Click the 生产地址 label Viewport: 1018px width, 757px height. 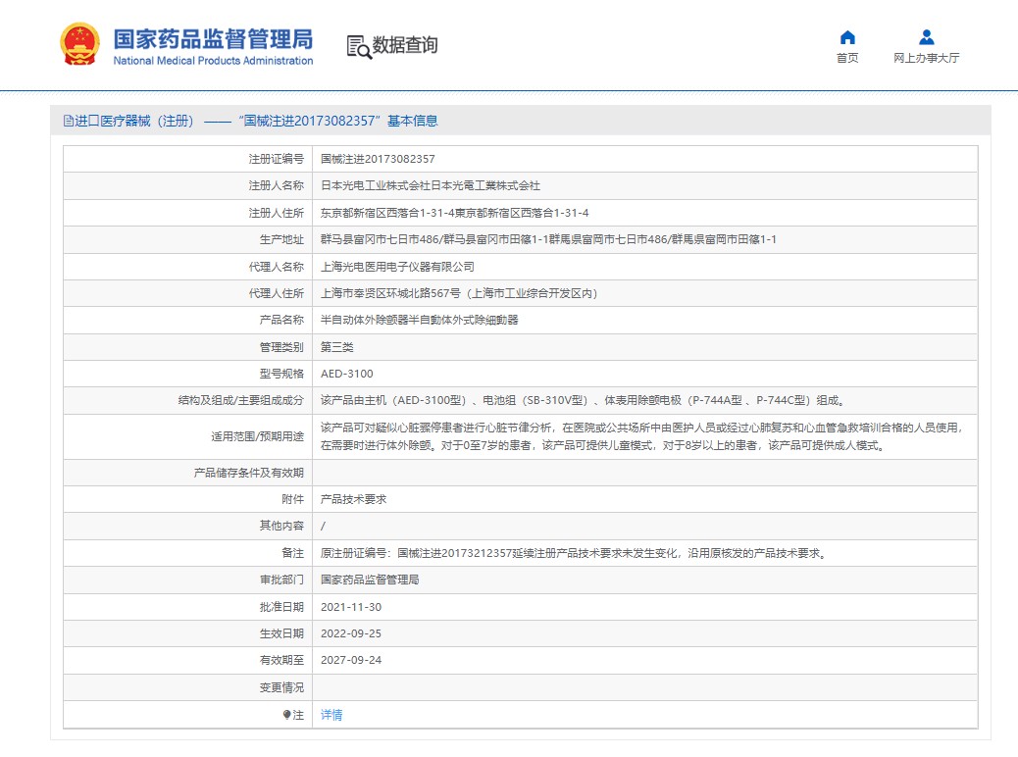click(x=281, y=239)
